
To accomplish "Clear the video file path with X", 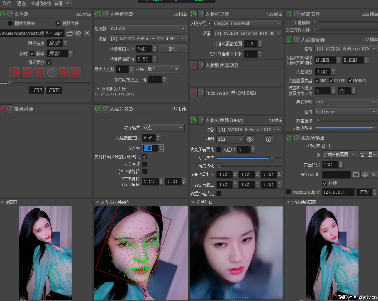I will (87, 33).
